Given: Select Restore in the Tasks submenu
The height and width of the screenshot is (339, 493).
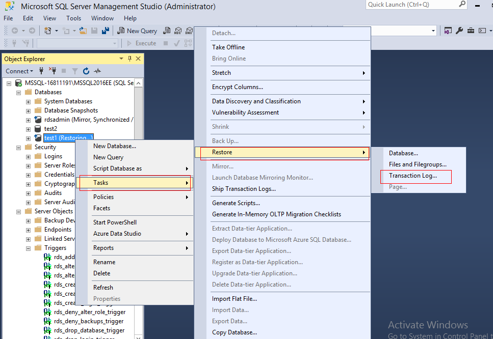Looking at the screenshot, I should (282, 152).
